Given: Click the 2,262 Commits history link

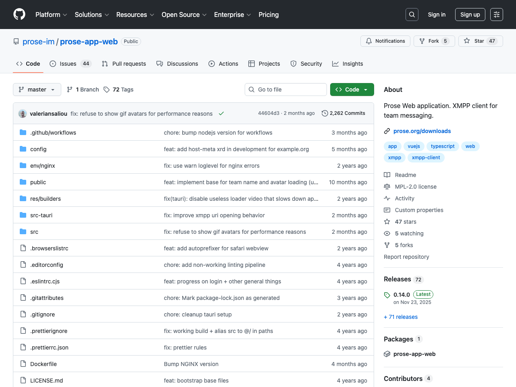Looking at the screenshot, I should [x=343, y=113].
